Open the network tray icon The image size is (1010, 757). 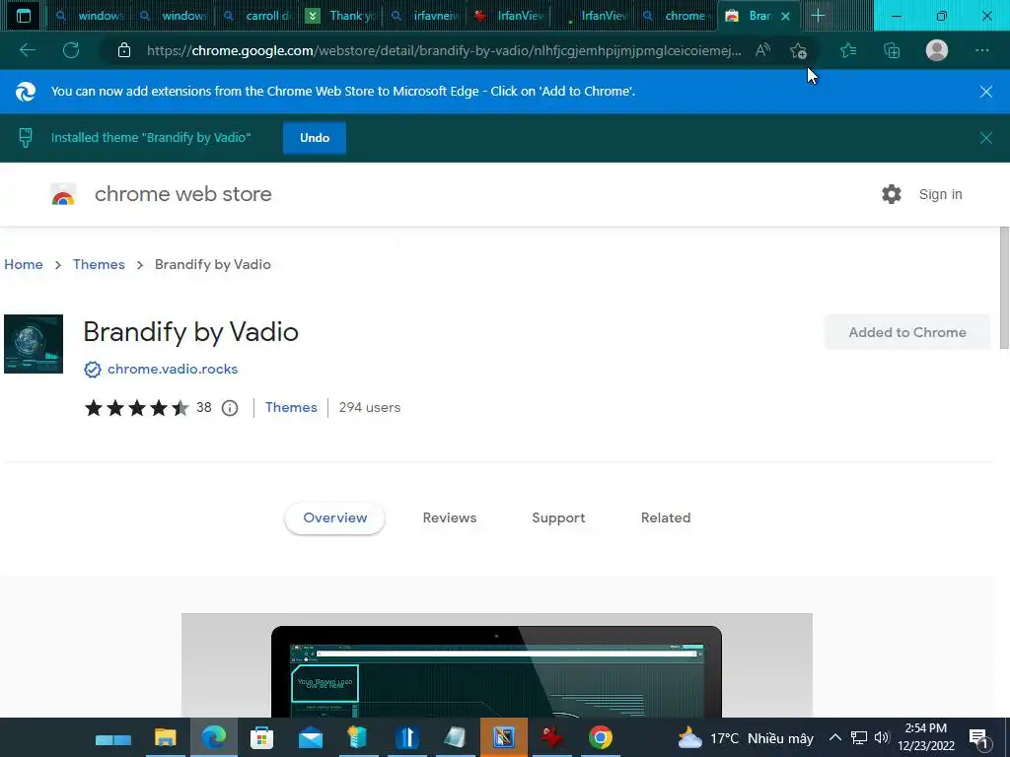pos(859,737)
